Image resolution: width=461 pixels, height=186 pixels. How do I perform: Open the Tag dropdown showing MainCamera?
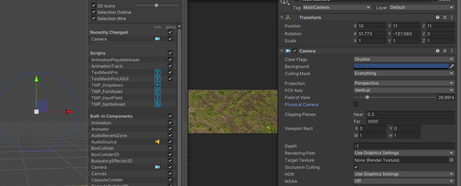click(336, 8)
